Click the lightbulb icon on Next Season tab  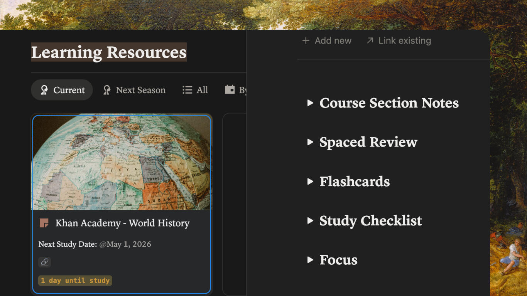[x=107, y=90]
